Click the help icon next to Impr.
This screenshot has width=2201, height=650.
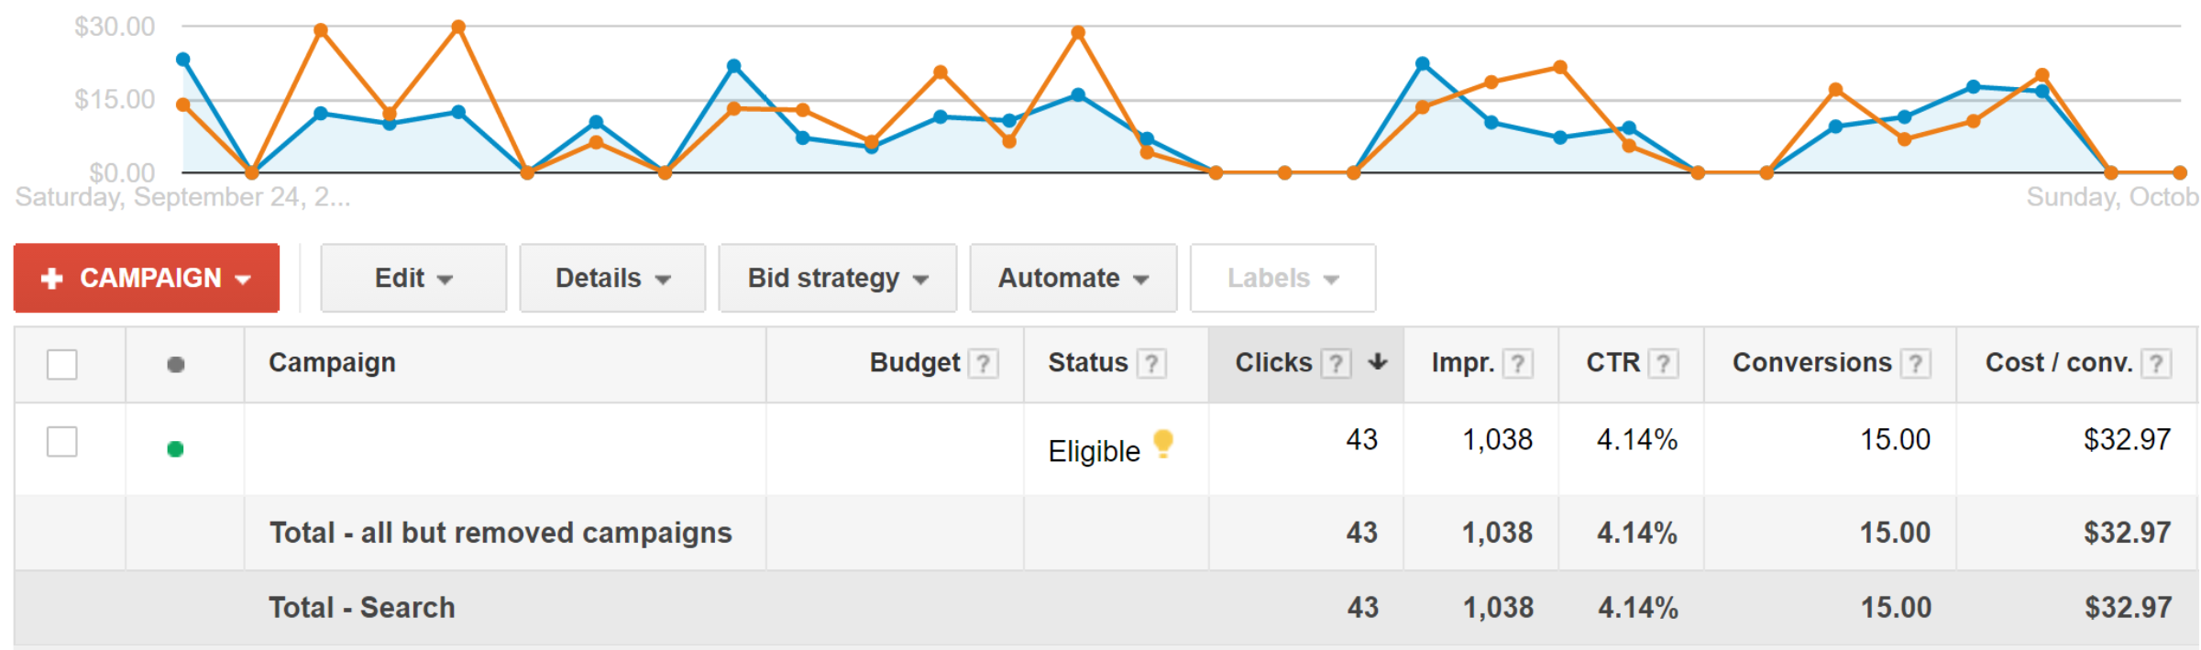click(1518, 364)
